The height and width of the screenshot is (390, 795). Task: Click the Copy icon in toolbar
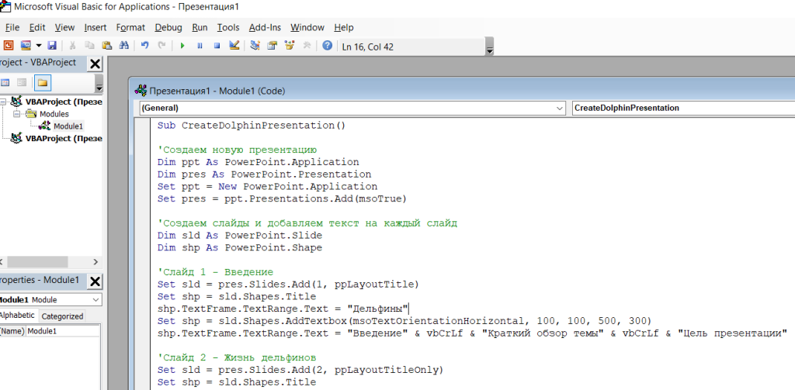coord(89,46)
